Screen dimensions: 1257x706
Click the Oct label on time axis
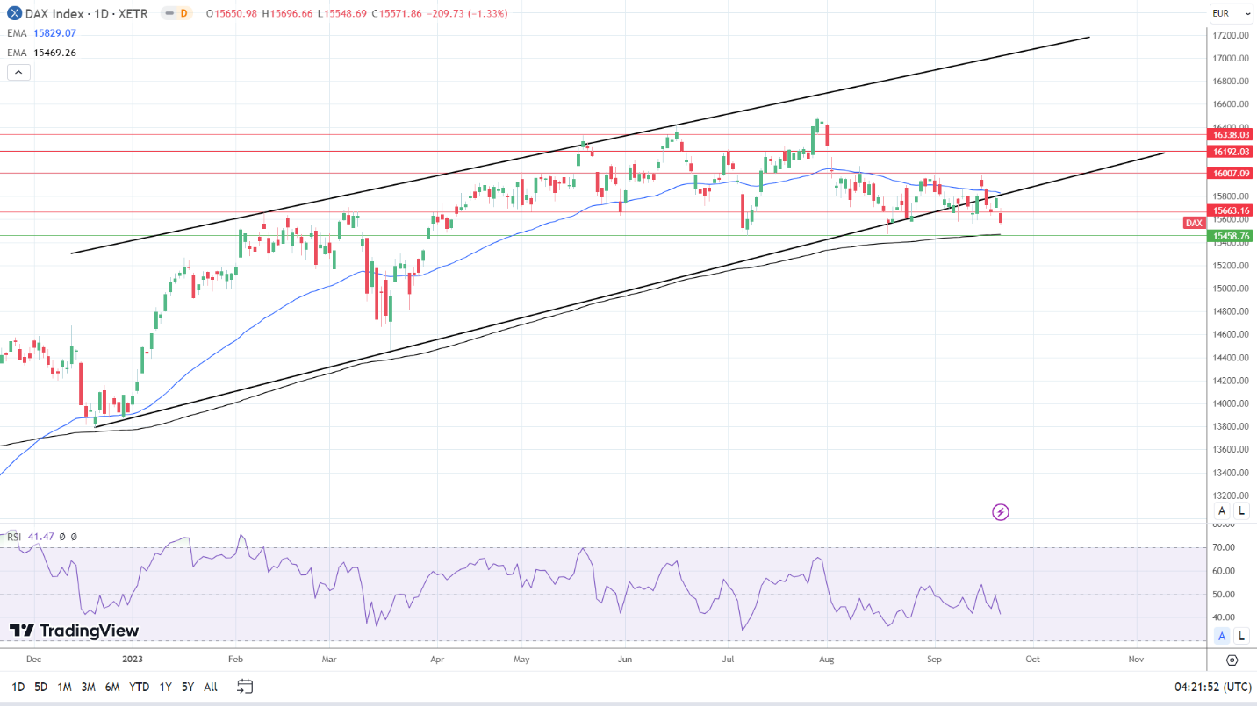[1032, 659]
